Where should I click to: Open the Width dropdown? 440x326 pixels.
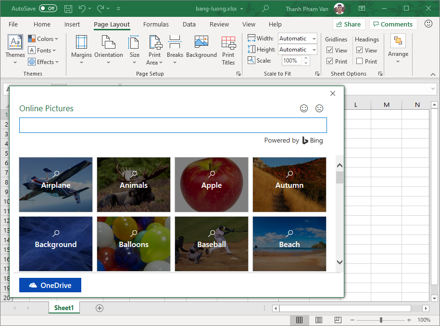[x=314, y=39]
